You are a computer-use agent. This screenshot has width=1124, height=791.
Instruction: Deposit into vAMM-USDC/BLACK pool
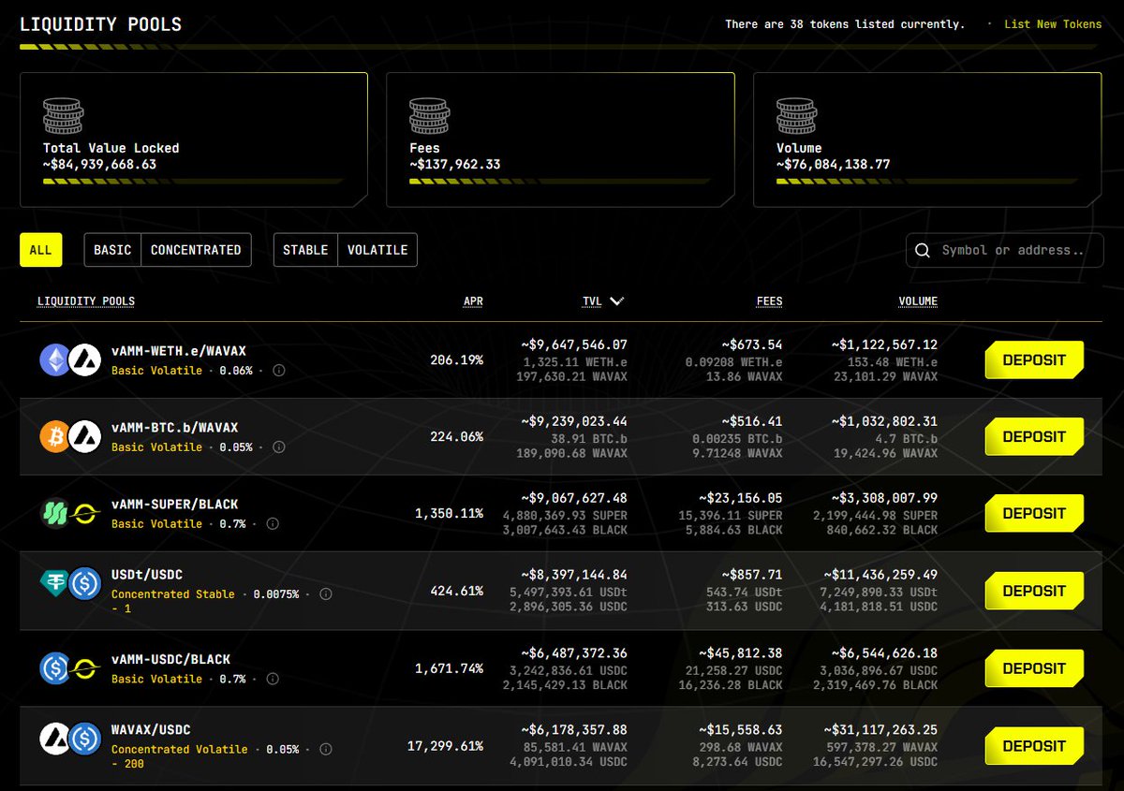(1034, 668)
